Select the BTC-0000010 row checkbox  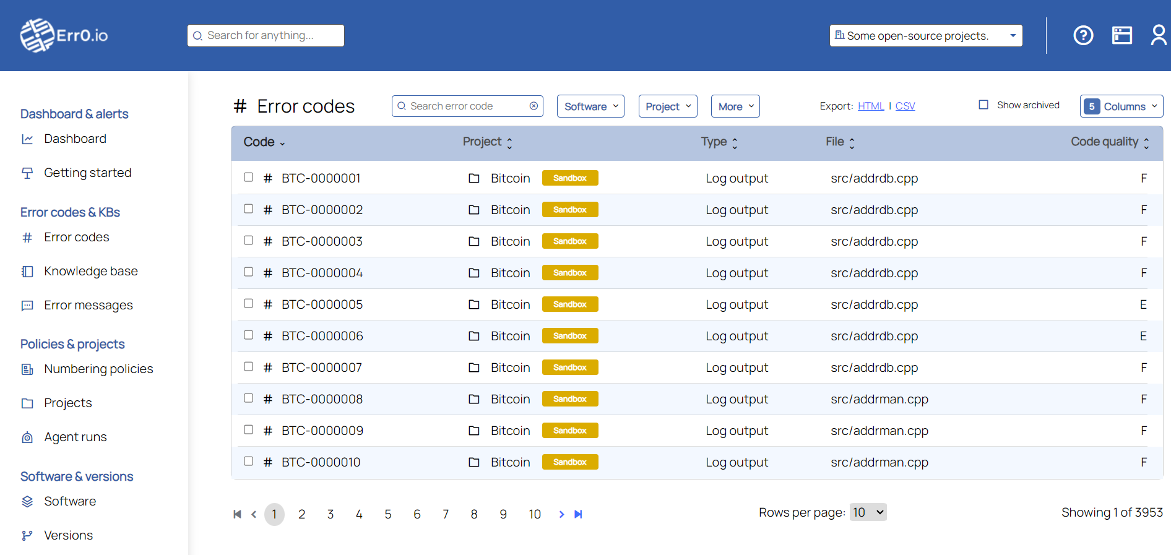point(249,461)
